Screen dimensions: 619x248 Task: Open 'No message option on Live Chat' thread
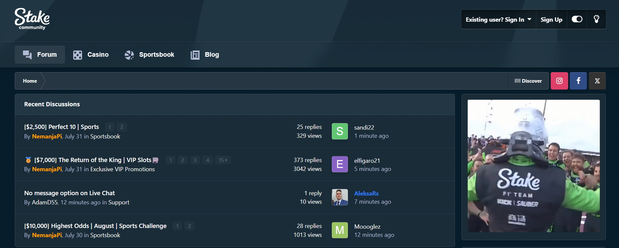point(70,193)
